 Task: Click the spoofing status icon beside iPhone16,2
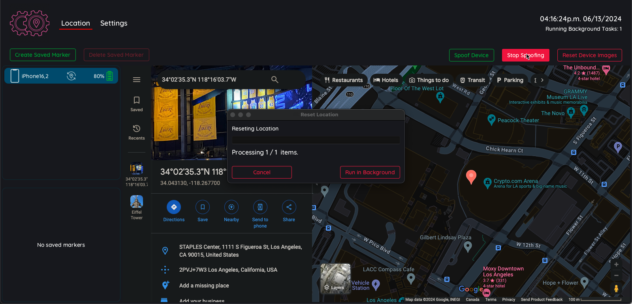click(71, 76)
